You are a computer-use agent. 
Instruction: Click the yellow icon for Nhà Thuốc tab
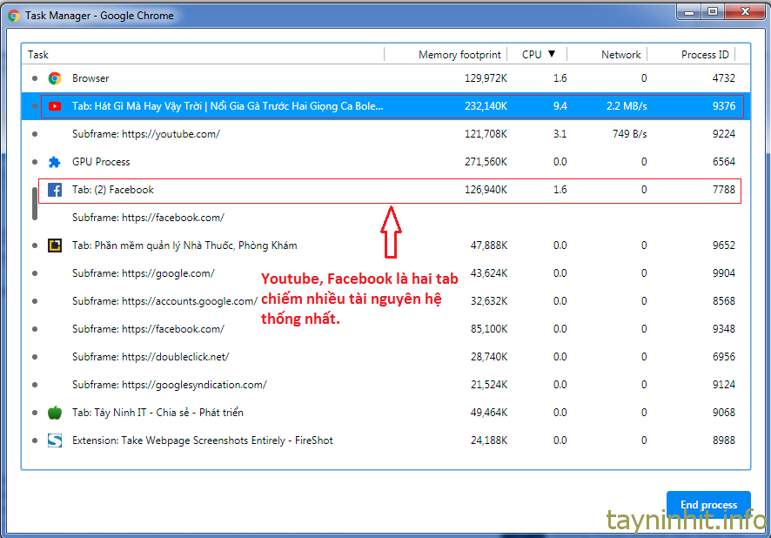pos(55,245)
